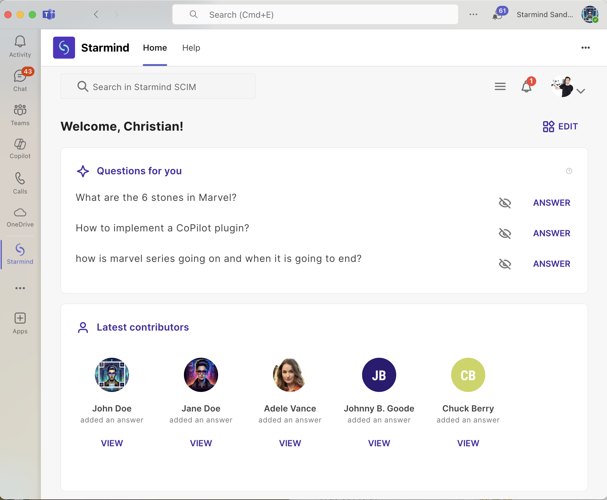The width and height of the screenshot is (607, 500).
Task: Hide the CoPilot plugin question
Action: tap(505, 233)
